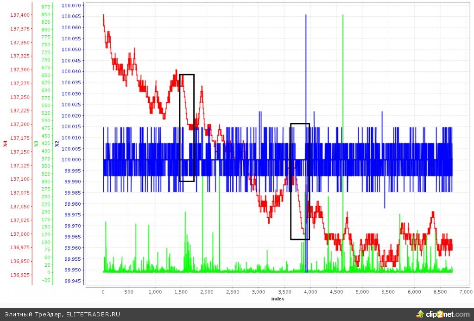Click top of the tallest green spike
Screen dimensions: 474x321
pos(343,15)
